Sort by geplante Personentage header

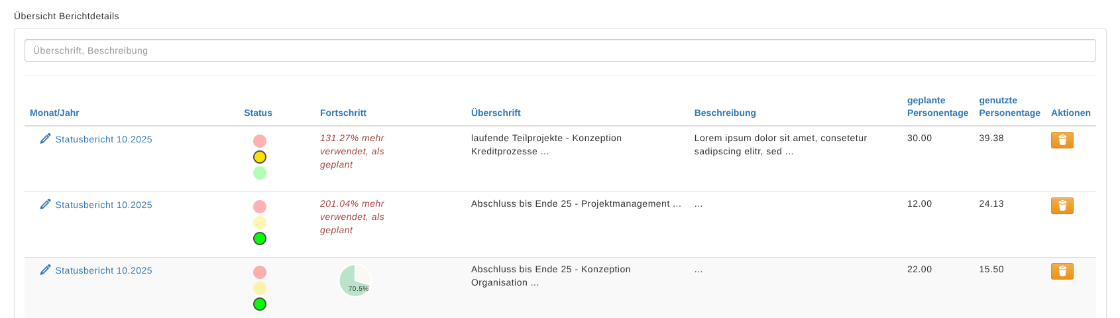[x=937, y=107]
